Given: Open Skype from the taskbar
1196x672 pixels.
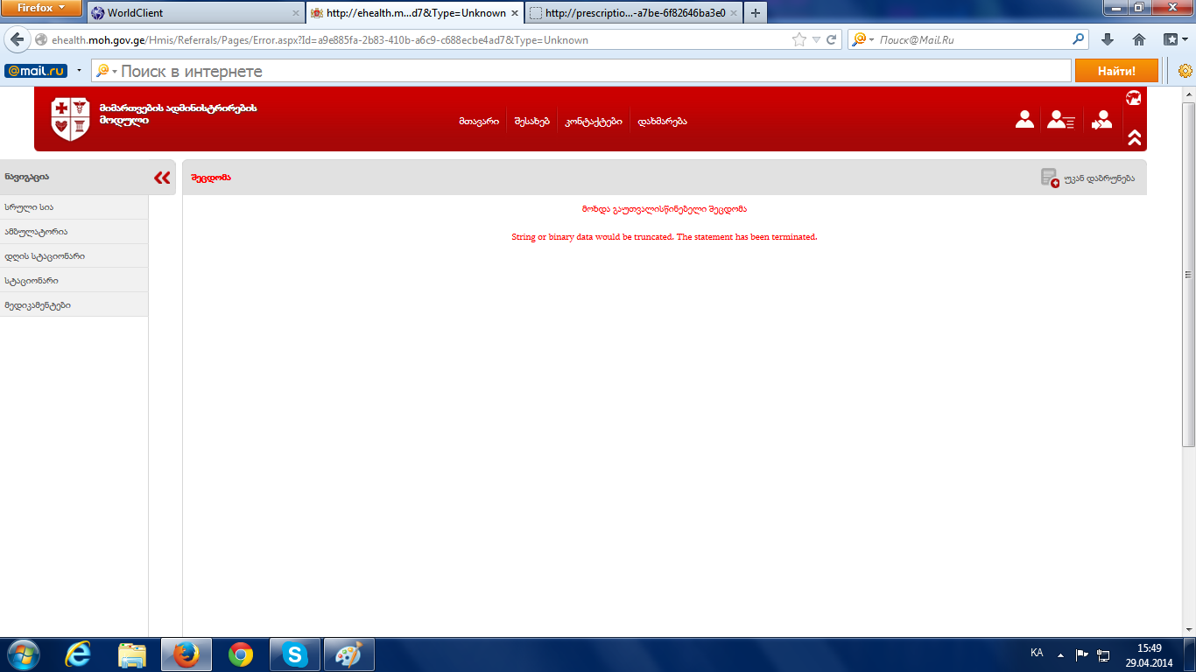Looking at the screenshot, I should point(295,654).
